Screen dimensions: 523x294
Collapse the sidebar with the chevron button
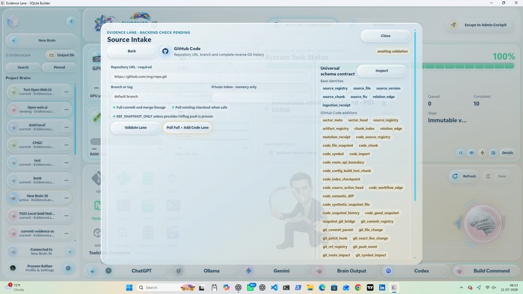(71, 21)
